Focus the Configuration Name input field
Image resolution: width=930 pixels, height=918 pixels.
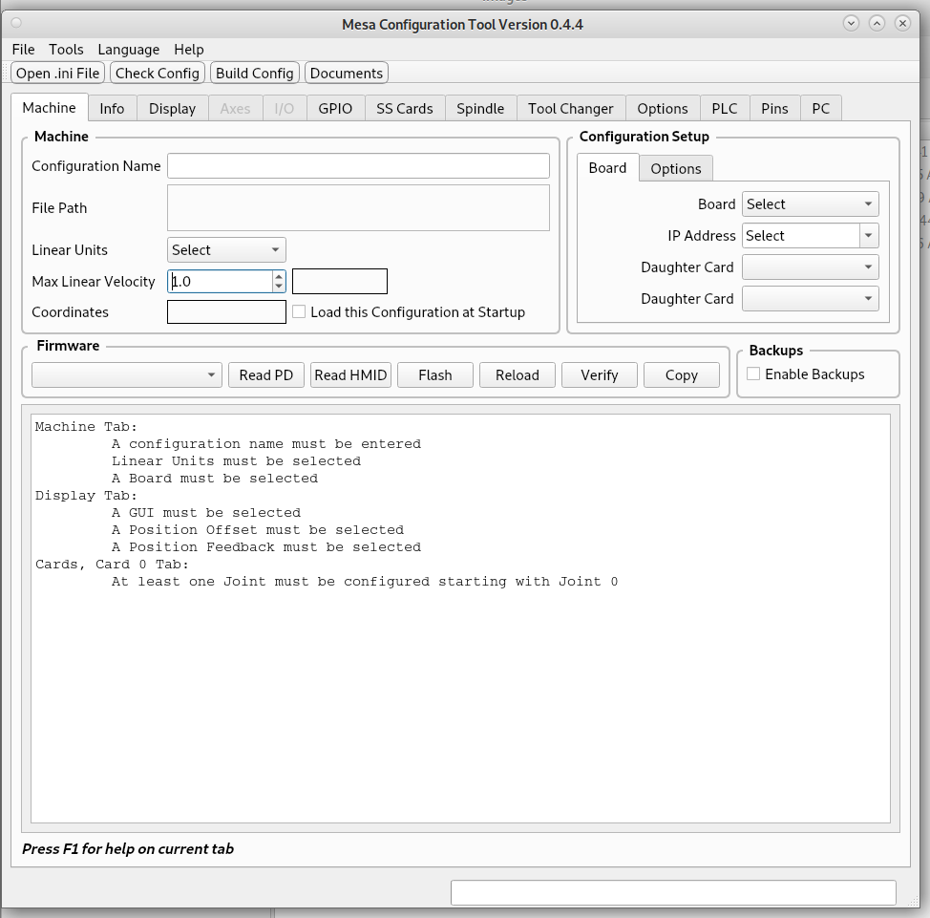(x=358, y=165)
